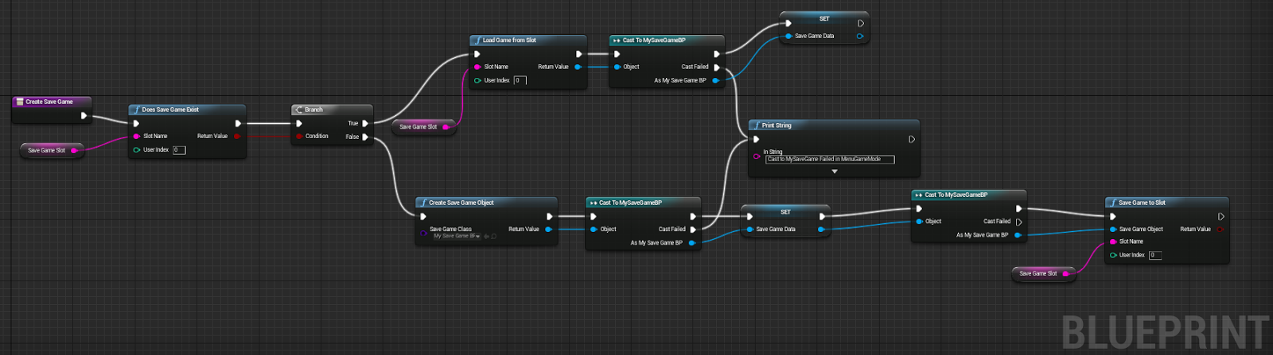Click the Create Save Game event exec output pin
Screen dimensions: 1273x355
click(x=84, y=115)
